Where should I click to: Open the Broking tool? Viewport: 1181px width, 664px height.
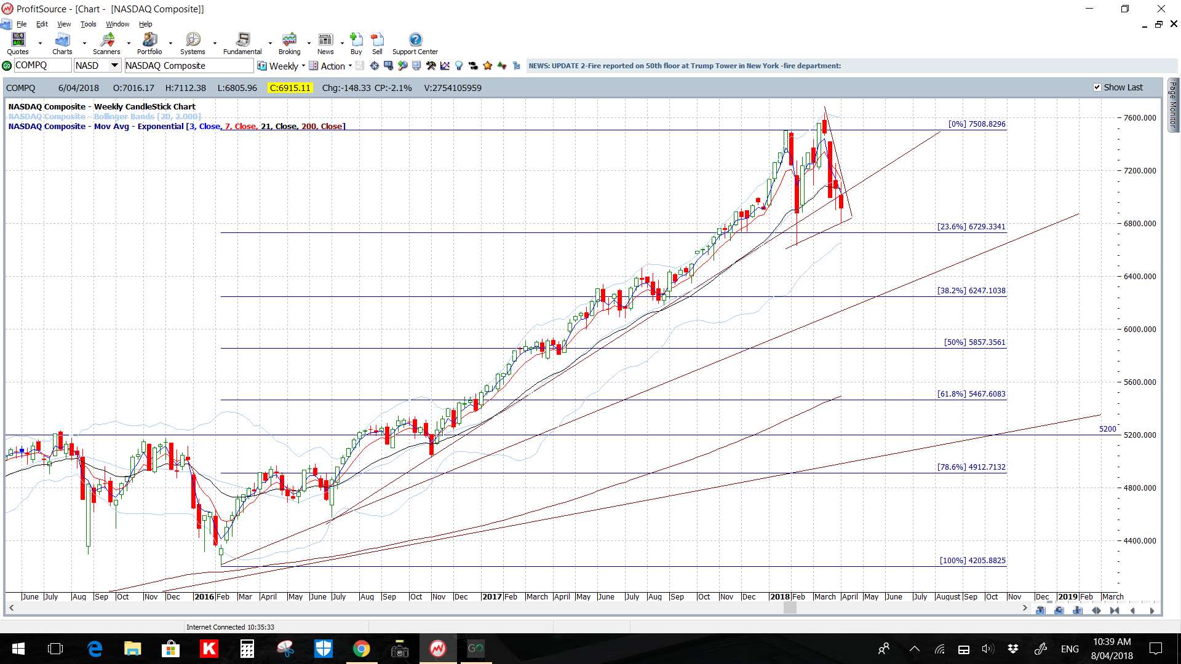(289, 44)
